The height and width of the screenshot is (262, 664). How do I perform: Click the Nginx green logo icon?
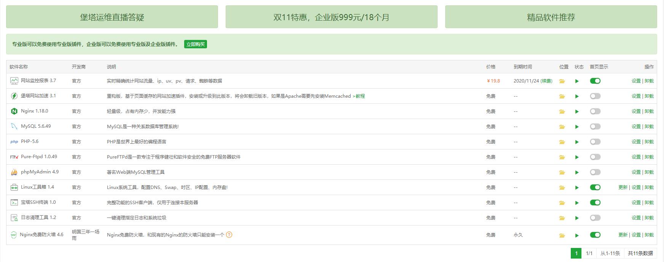pyautogui.click(x=14, y=111)
